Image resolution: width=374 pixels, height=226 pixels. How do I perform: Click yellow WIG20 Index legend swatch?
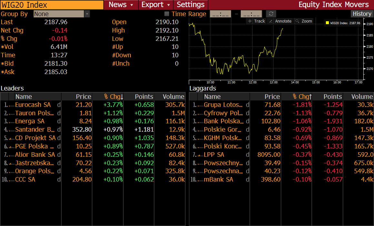(x=327, y=23)
